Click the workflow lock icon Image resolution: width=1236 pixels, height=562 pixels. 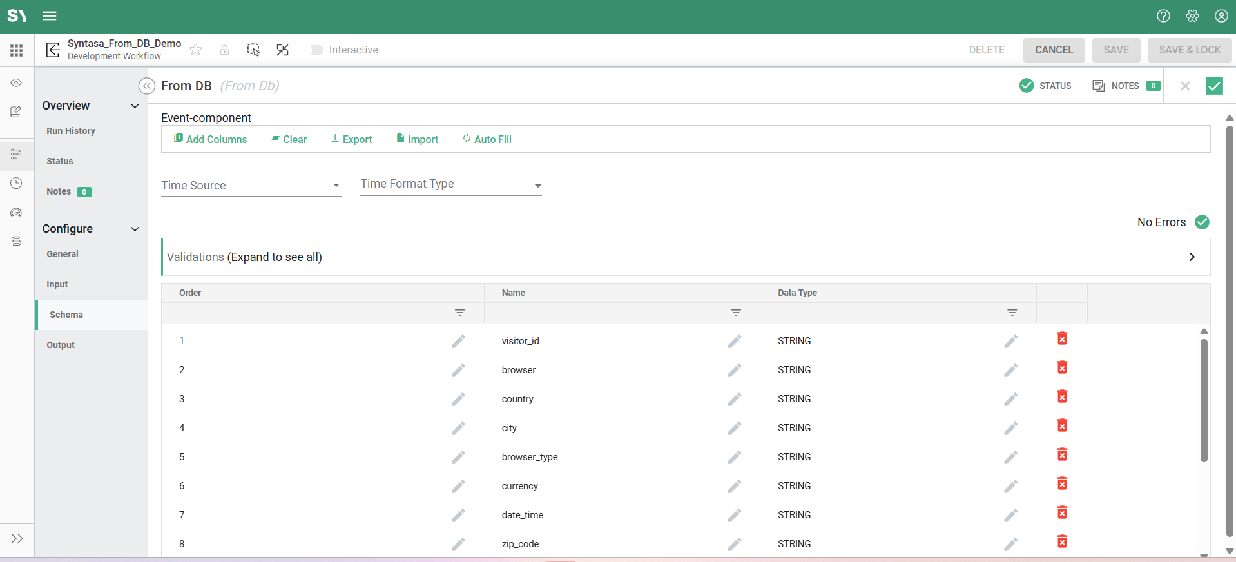pos(224,50)
